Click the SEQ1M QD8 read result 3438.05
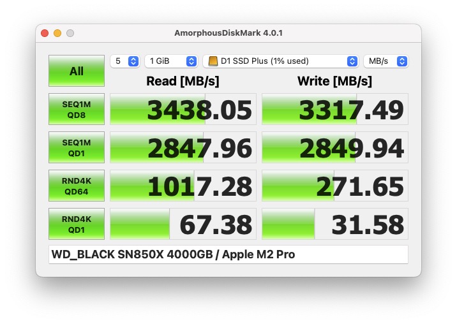Screen dimensions: 457x324 [x=183, y=109]
